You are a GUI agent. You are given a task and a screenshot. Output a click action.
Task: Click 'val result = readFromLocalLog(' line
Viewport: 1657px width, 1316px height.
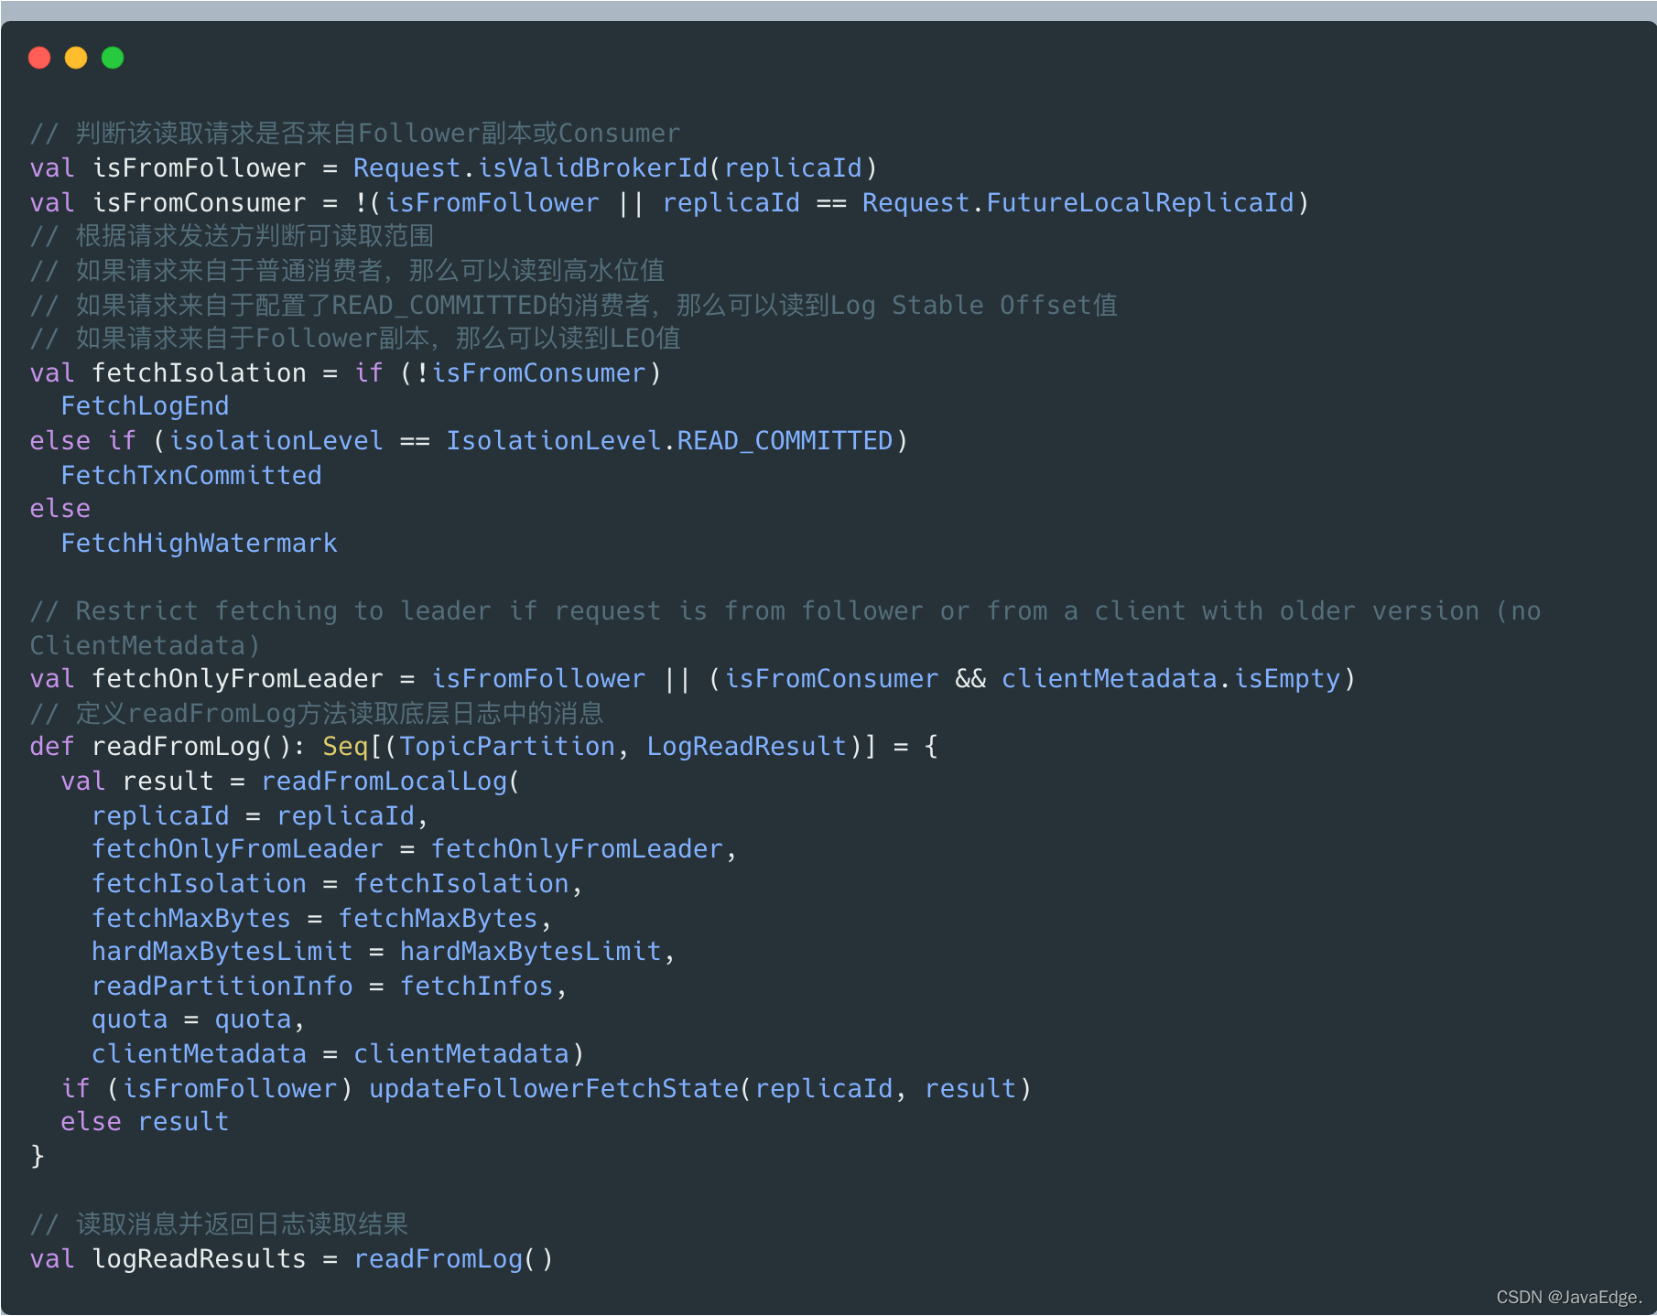[290, 782]
